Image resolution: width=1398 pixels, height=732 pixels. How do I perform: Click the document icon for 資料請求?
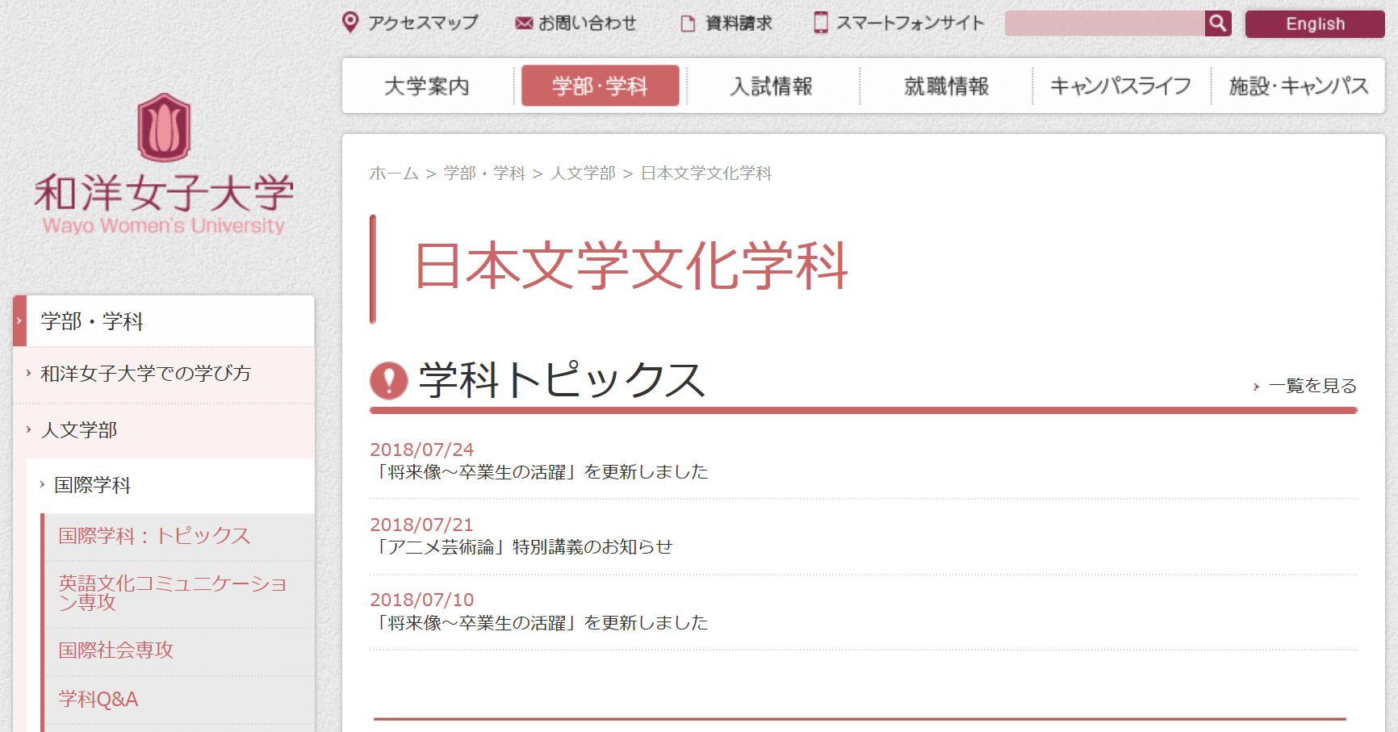pos(688,23)
